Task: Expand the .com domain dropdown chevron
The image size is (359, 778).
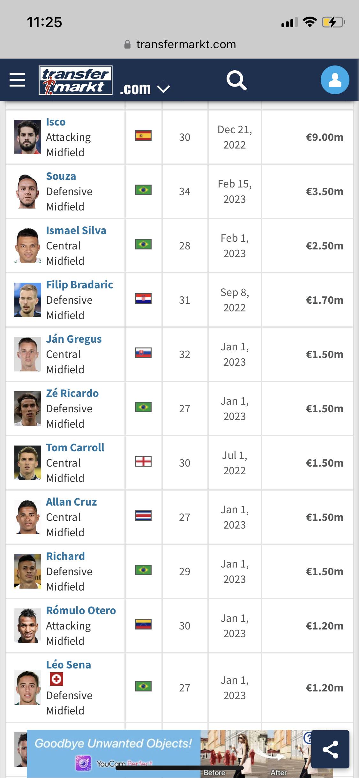Action: [163, 87]
